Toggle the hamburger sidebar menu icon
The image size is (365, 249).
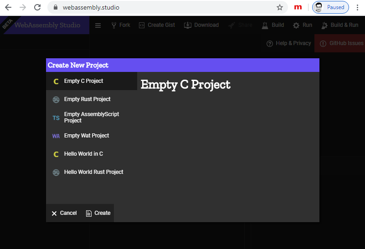click(98, 25)
